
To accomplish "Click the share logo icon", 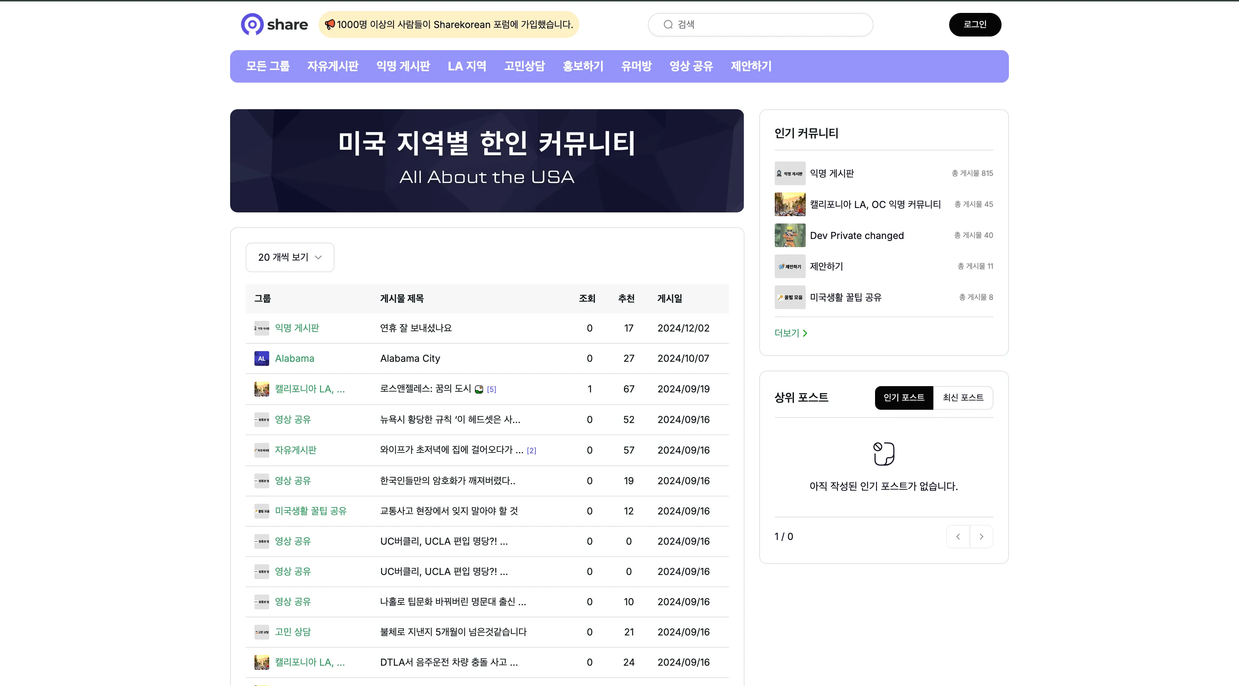I will click(x=252, y=25).
